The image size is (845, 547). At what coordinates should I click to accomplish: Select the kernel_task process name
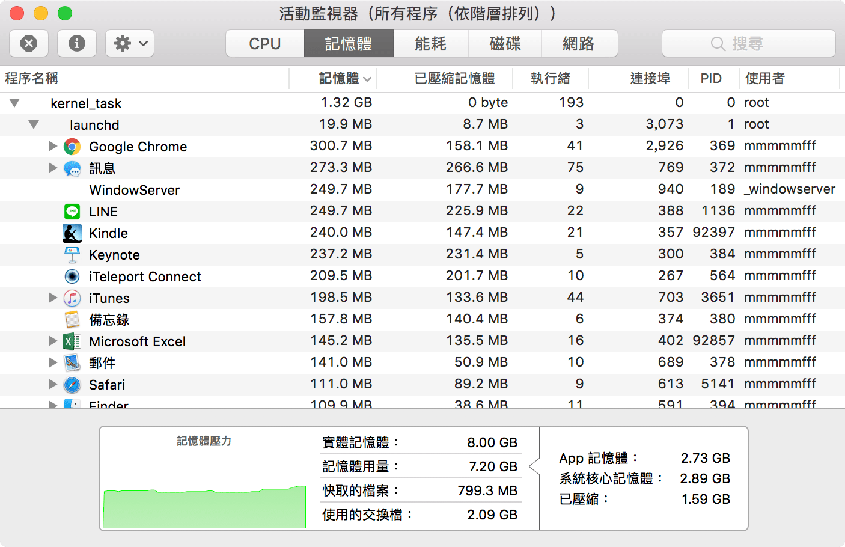tap(86, 103)
